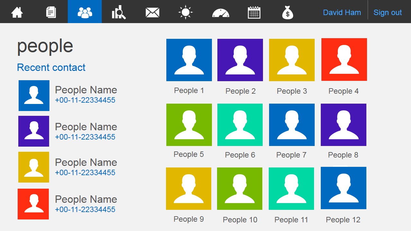Click the purple recent contact avatar
The height and width of the screenshot is (231, 411).
(x=34, y=131)
